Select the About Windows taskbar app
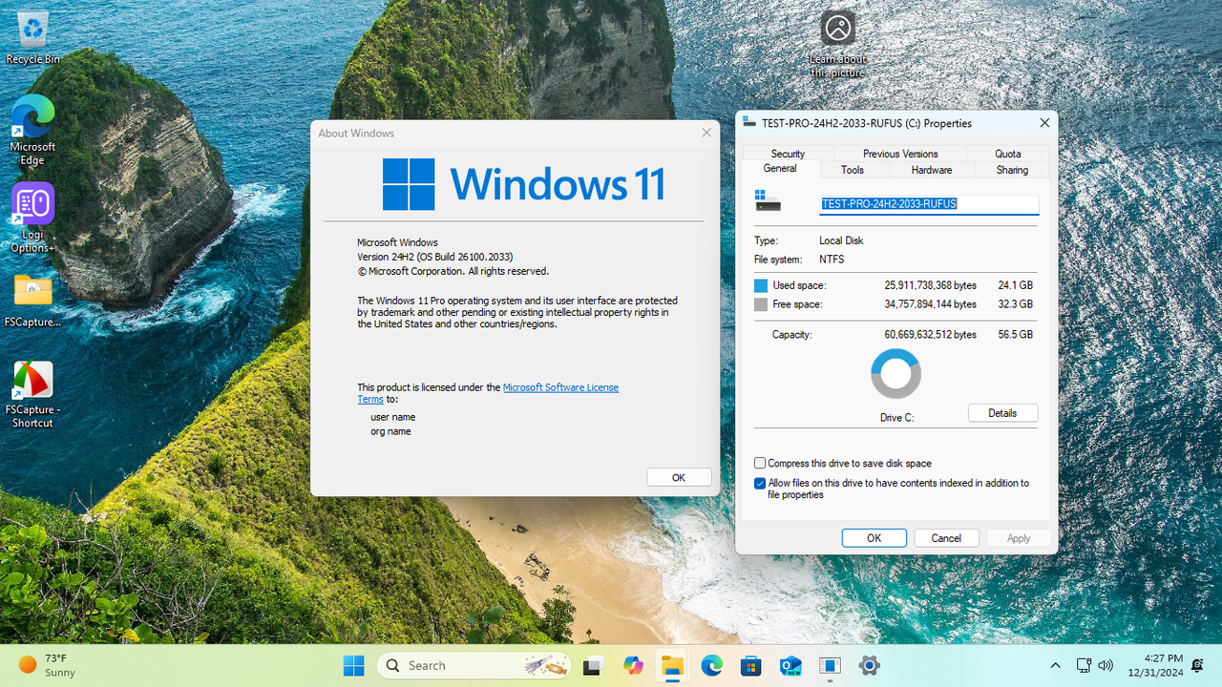The image size is (1222, 687). tap(830, 665)
